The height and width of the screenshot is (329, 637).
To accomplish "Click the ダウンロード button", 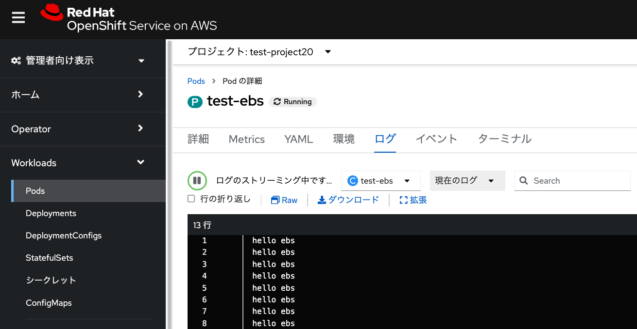I will coord(348,200).
